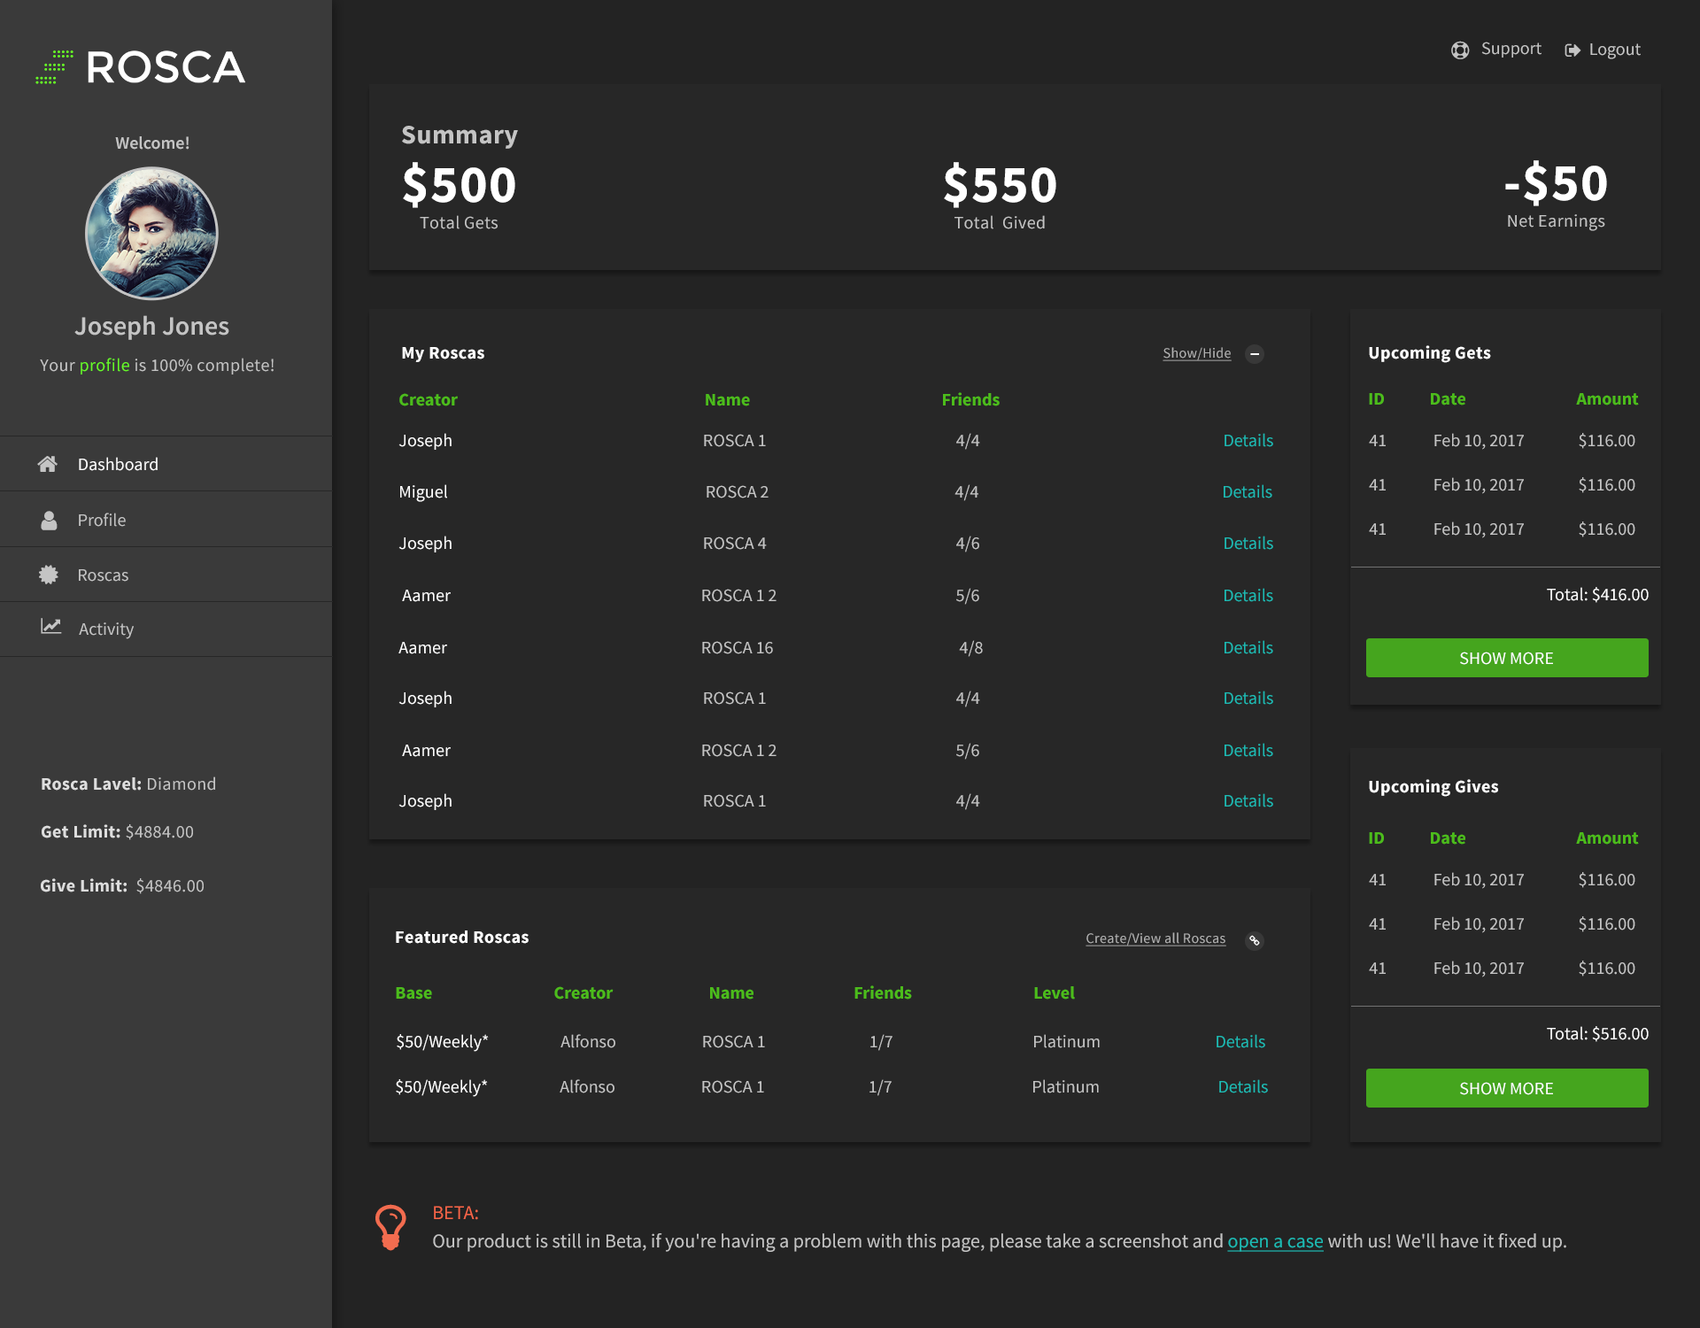The height and width of the screenshot is (1328, 1700).
Task: Click the Support lifebuoy icon
Action: [x=1460, y=50]
